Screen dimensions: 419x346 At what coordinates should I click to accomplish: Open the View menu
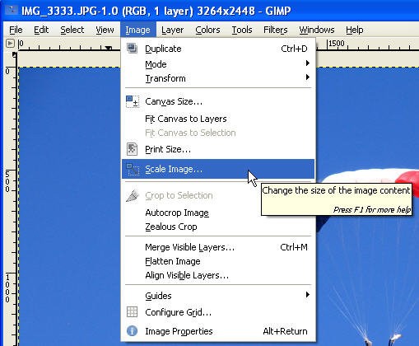105,30
